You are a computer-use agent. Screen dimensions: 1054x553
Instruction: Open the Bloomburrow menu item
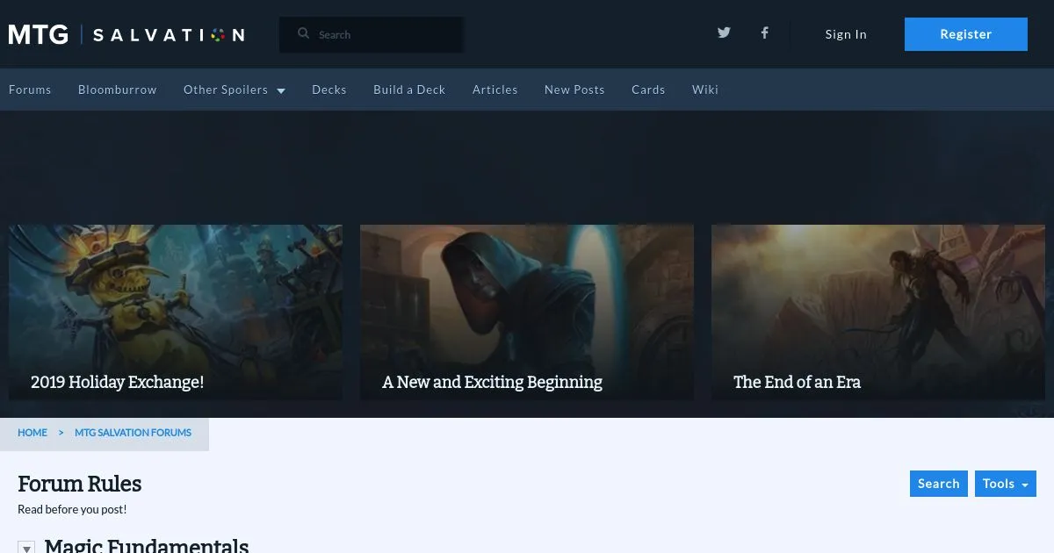(118, 90)
